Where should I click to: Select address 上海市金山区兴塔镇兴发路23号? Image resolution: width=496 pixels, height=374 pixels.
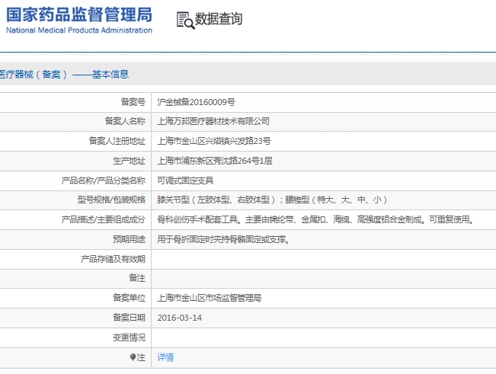214,141
